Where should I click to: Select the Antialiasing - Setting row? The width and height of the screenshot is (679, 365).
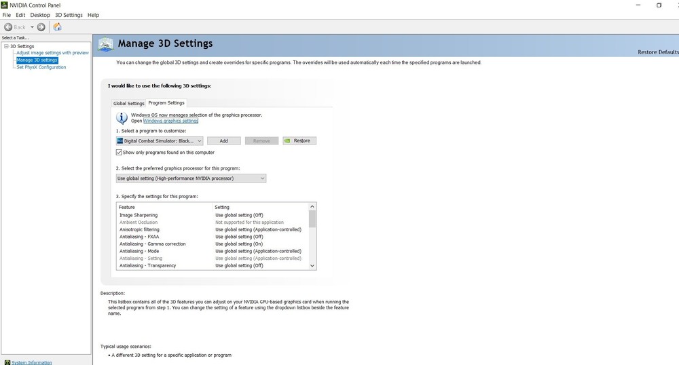click(213, 258)
